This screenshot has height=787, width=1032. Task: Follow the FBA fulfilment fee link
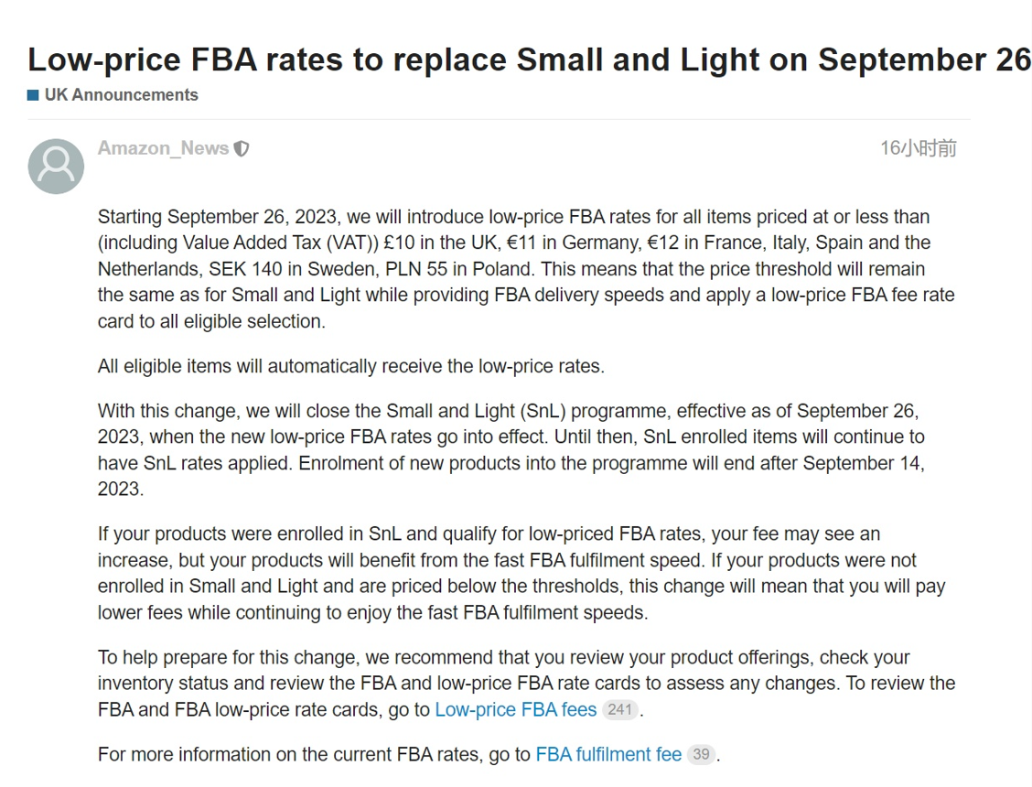coord(608,754)
